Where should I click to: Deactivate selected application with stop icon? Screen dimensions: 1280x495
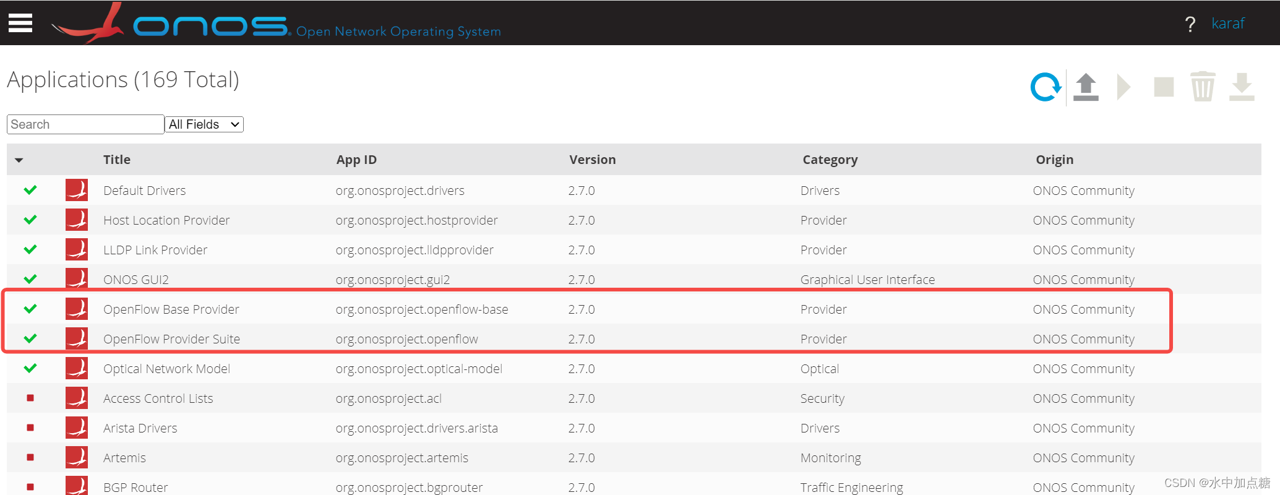click(x=1164, y=87)
